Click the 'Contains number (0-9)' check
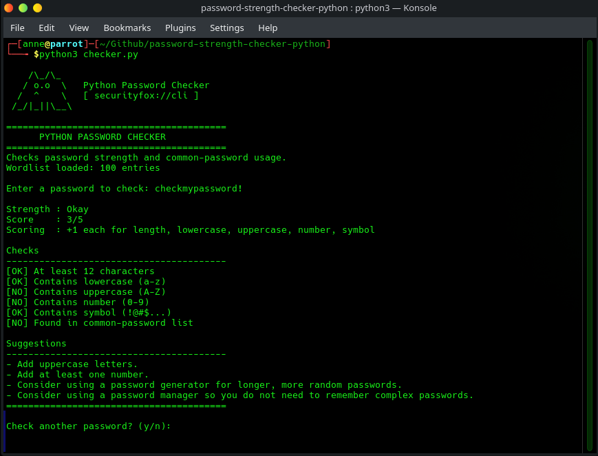 (78, 302)
